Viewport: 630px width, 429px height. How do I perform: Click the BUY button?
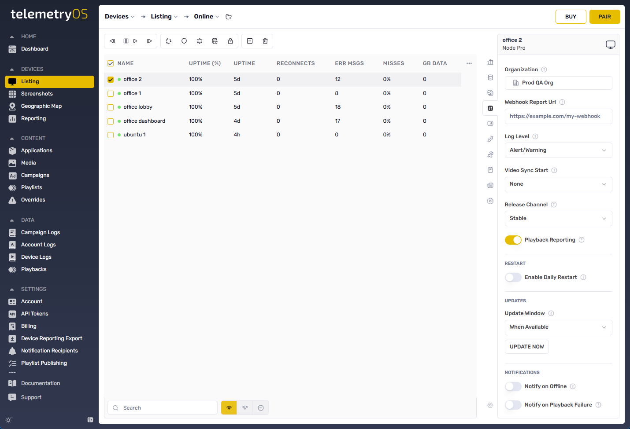click(x=571, y=17)
